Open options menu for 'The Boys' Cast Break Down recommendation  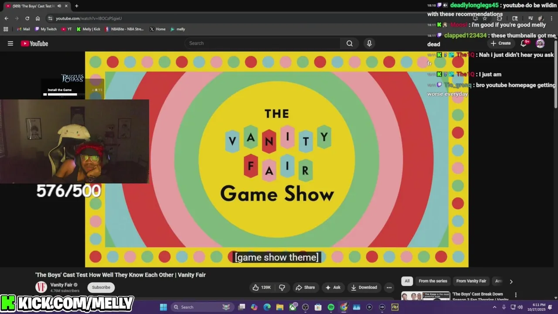click(516, 295)
